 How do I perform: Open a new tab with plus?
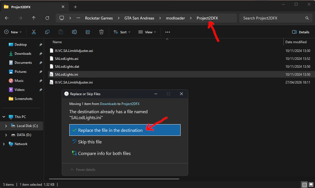pyautogui.click(x=75, y=7)
